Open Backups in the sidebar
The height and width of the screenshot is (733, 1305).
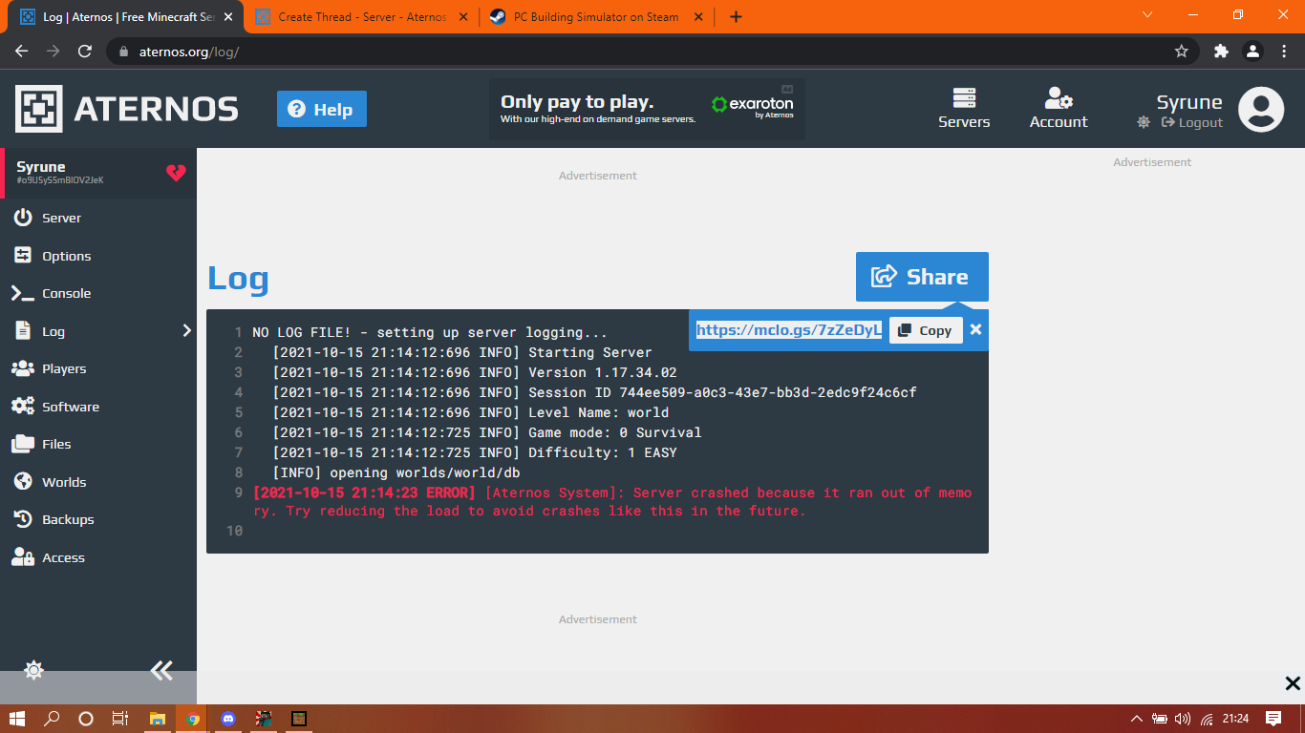(98, 519)
